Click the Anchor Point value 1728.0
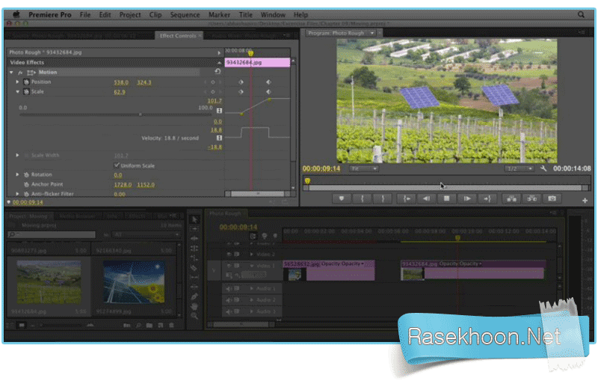This screenshot has height=381, width=598. point(123,185)
